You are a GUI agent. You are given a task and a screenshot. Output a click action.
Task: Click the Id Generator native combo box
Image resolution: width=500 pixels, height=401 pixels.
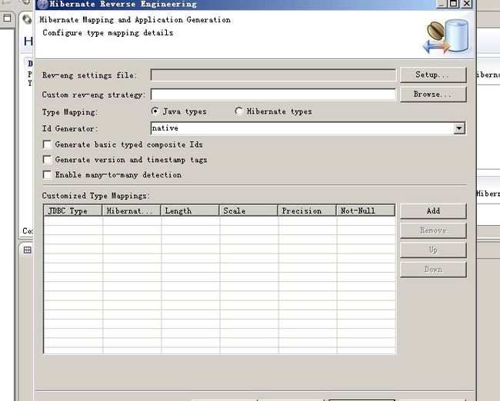coord(308,128)
